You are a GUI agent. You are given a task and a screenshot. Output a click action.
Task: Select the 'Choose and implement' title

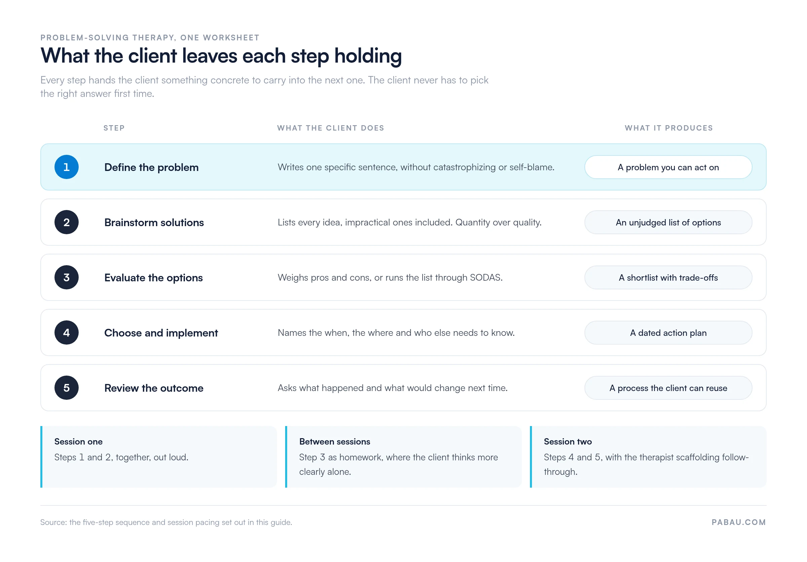point(161,333)
